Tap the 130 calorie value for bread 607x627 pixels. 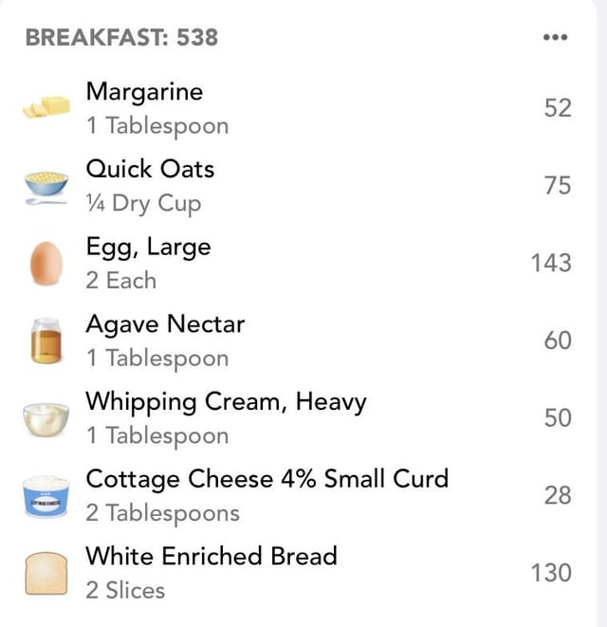point(551,573)
